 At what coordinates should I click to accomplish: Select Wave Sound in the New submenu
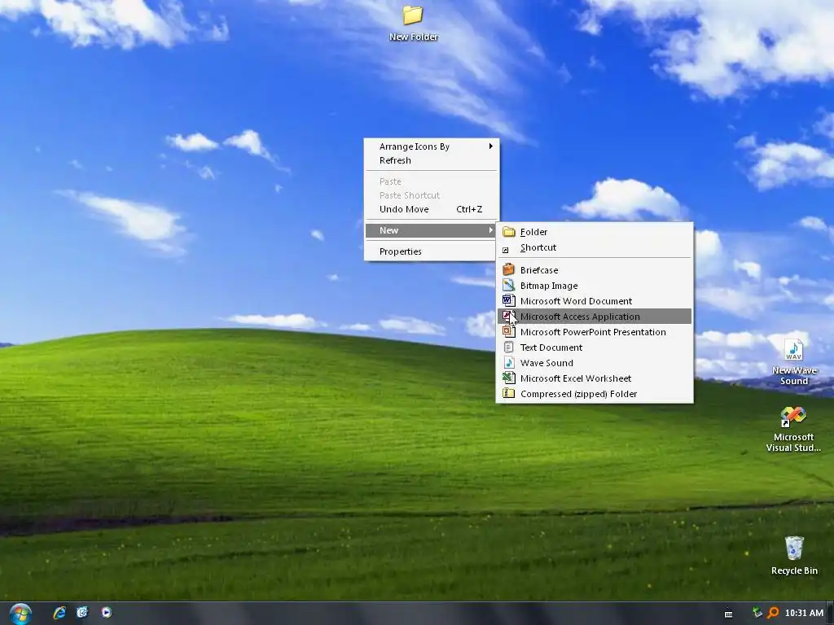pos(595,362)
